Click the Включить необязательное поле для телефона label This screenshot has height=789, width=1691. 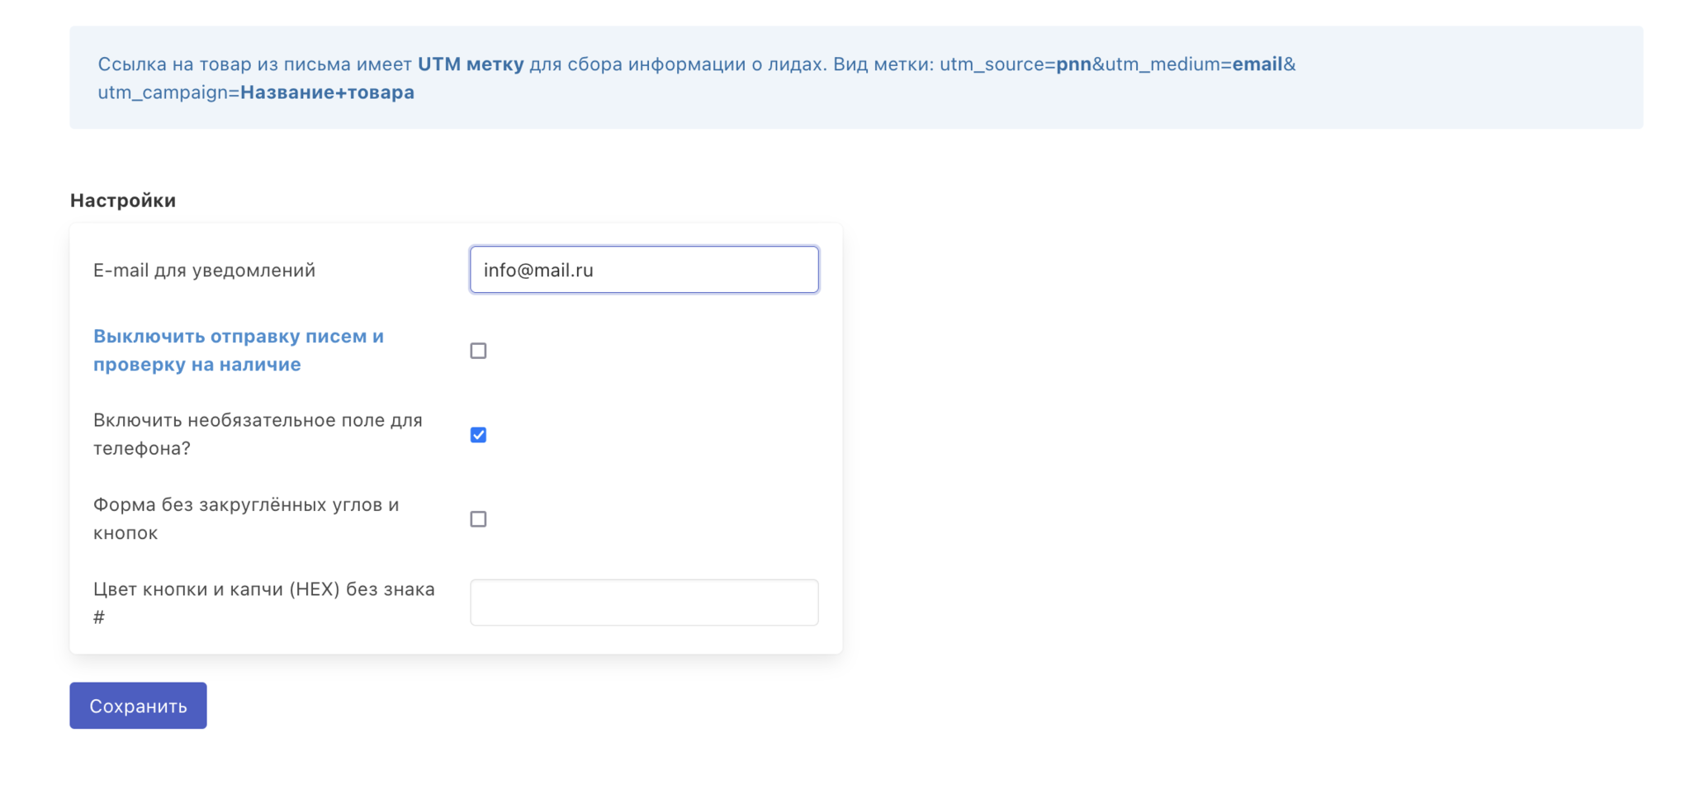pos(258,434)
